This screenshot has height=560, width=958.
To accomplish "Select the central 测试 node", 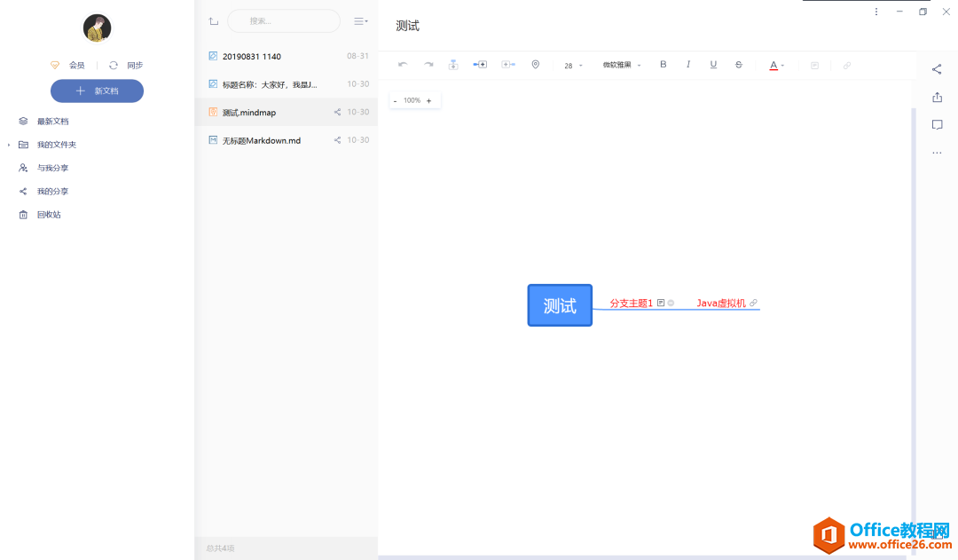I will point(560,305).
